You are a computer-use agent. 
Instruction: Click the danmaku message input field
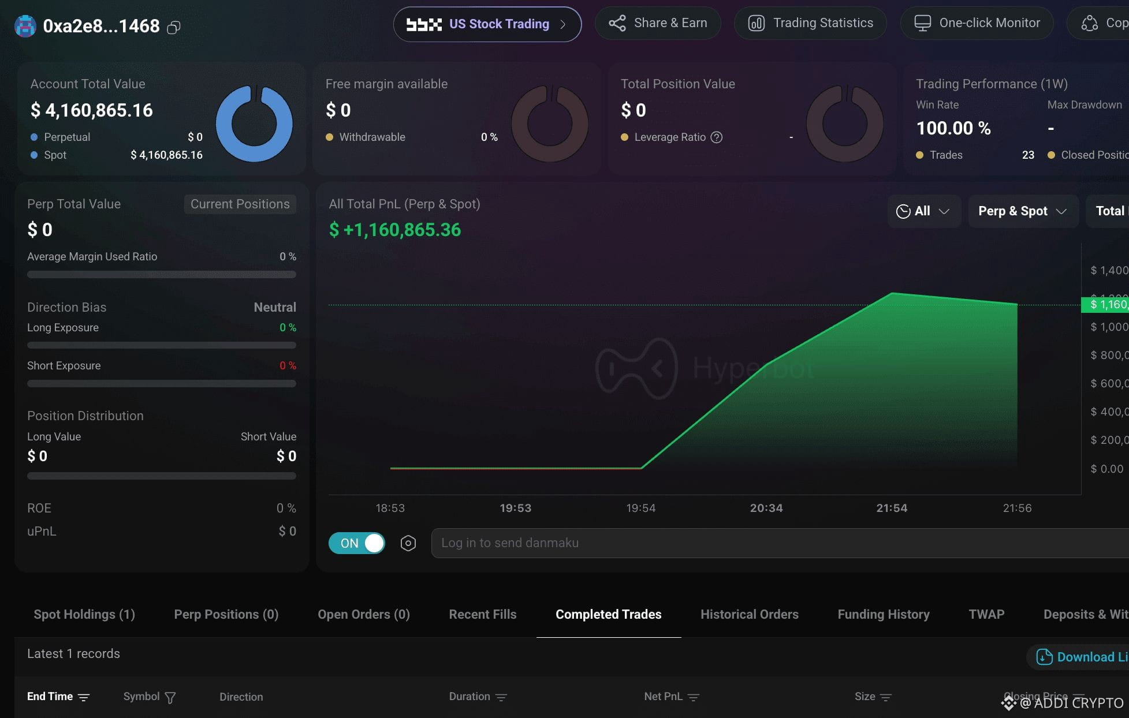[780, 543]
